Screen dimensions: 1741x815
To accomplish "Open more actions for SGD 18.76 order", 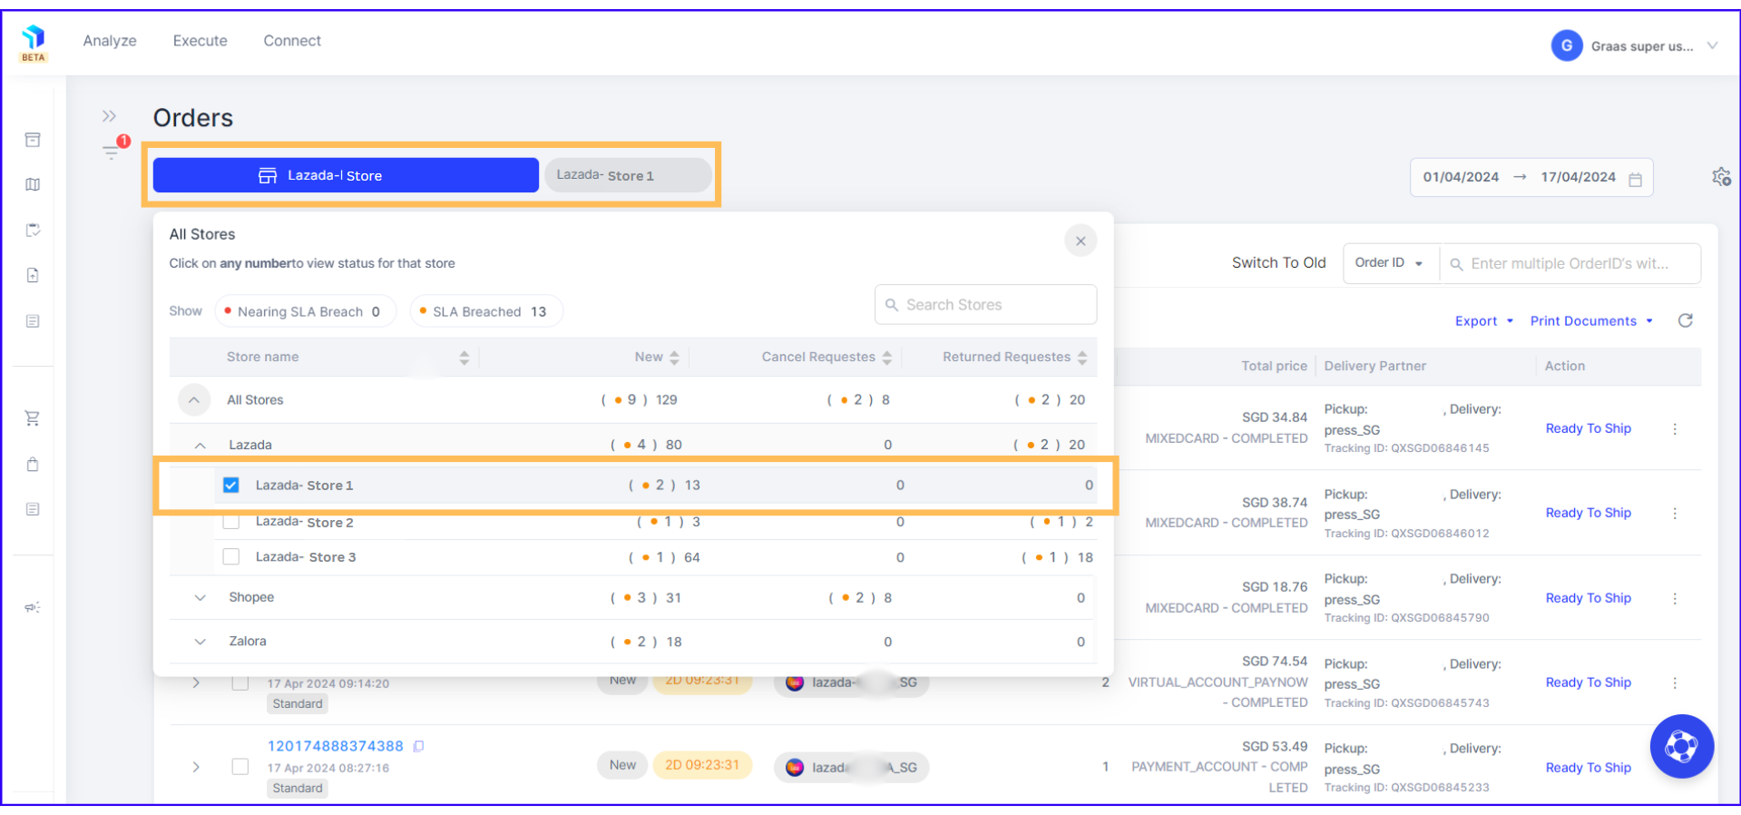I will click(1675, 598).
